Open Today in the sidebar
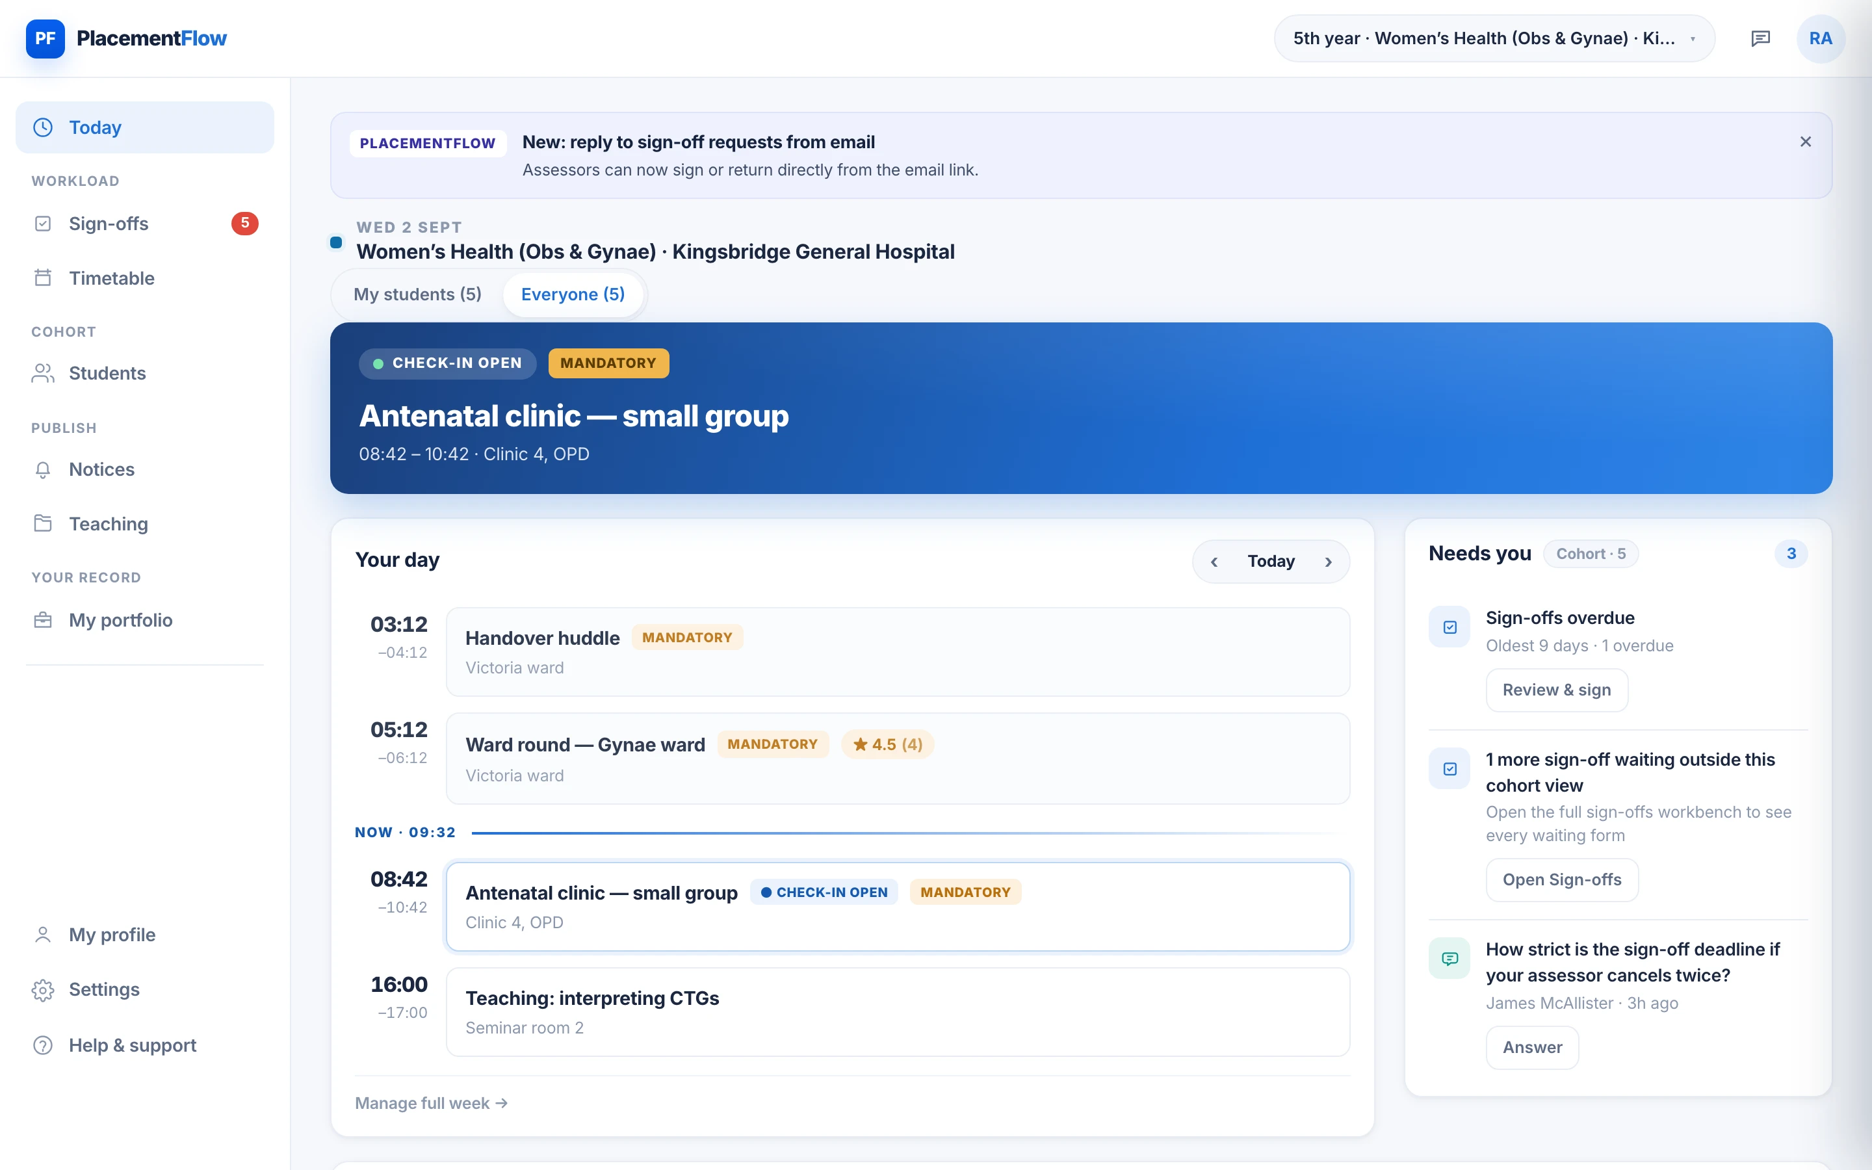The image size is (1872, 1170). 145,127
